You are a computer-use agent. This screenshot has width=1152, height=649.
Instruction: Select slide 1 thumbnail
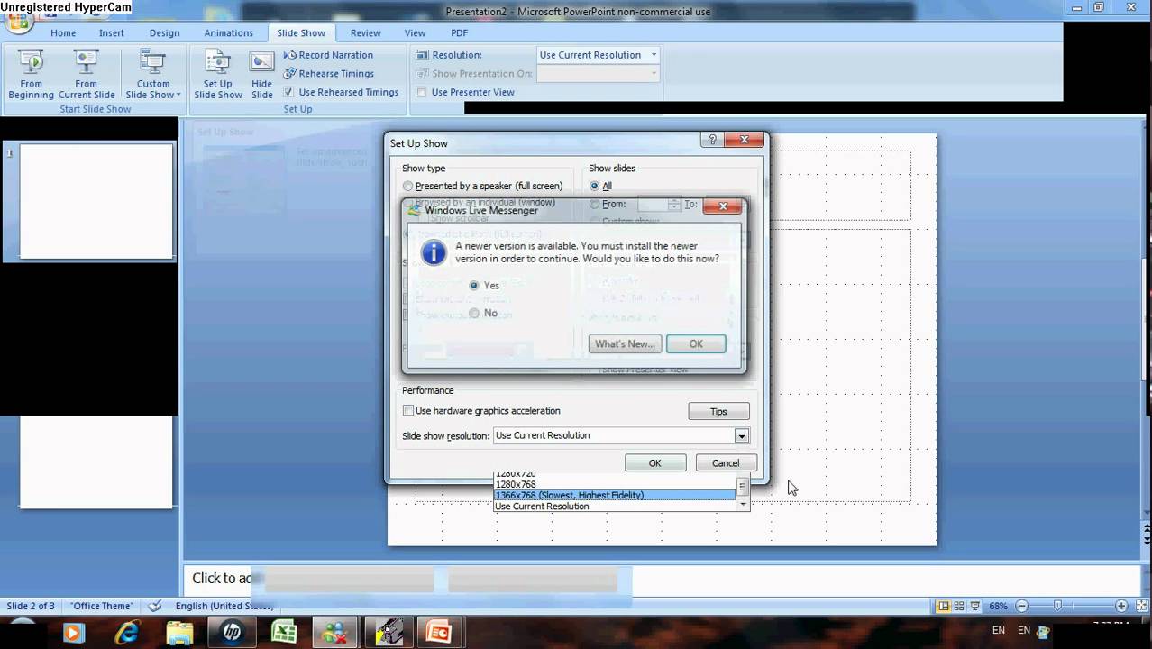96,201
